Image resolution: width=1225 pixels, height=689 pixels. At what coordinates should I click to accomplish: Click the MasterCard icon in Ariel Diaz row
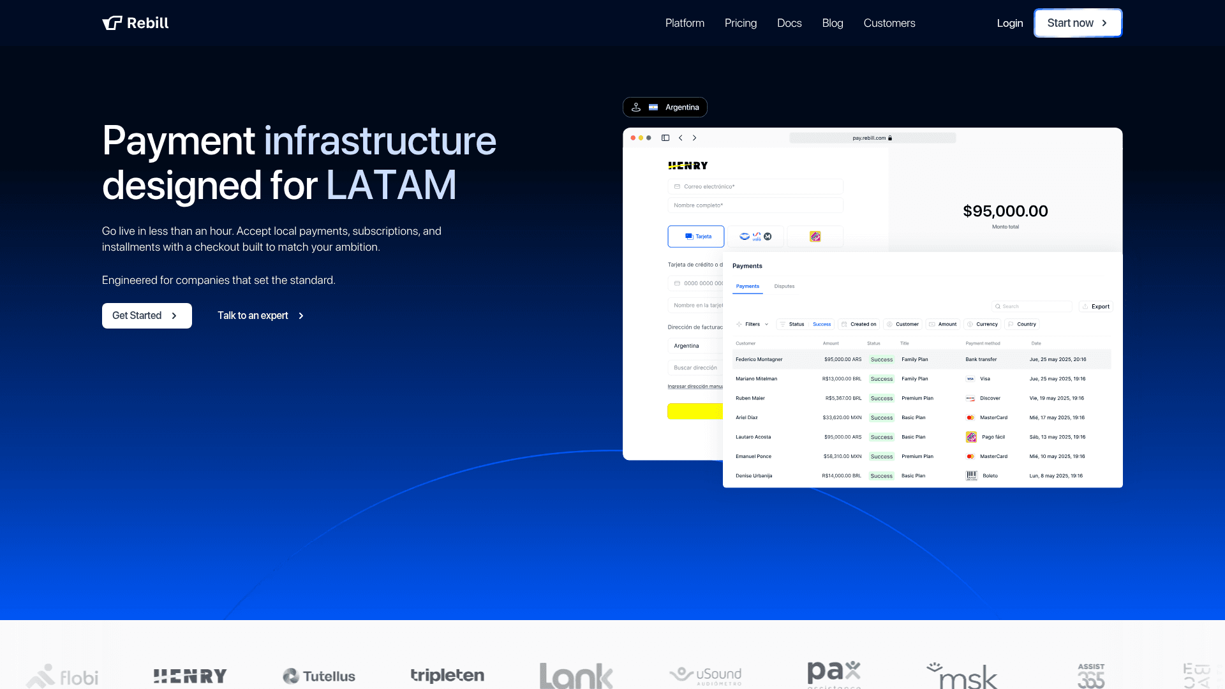[x=970, y=418]
